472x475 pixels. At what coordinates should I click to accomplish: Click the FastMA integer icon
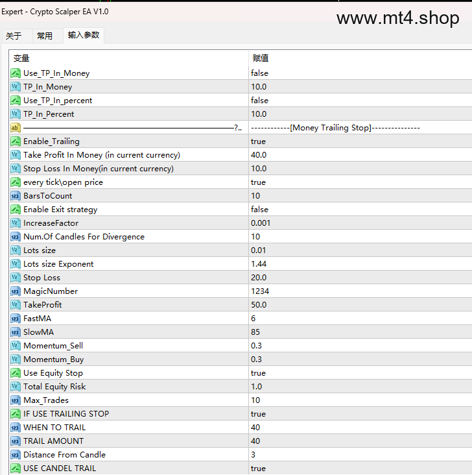click(16, 319)
